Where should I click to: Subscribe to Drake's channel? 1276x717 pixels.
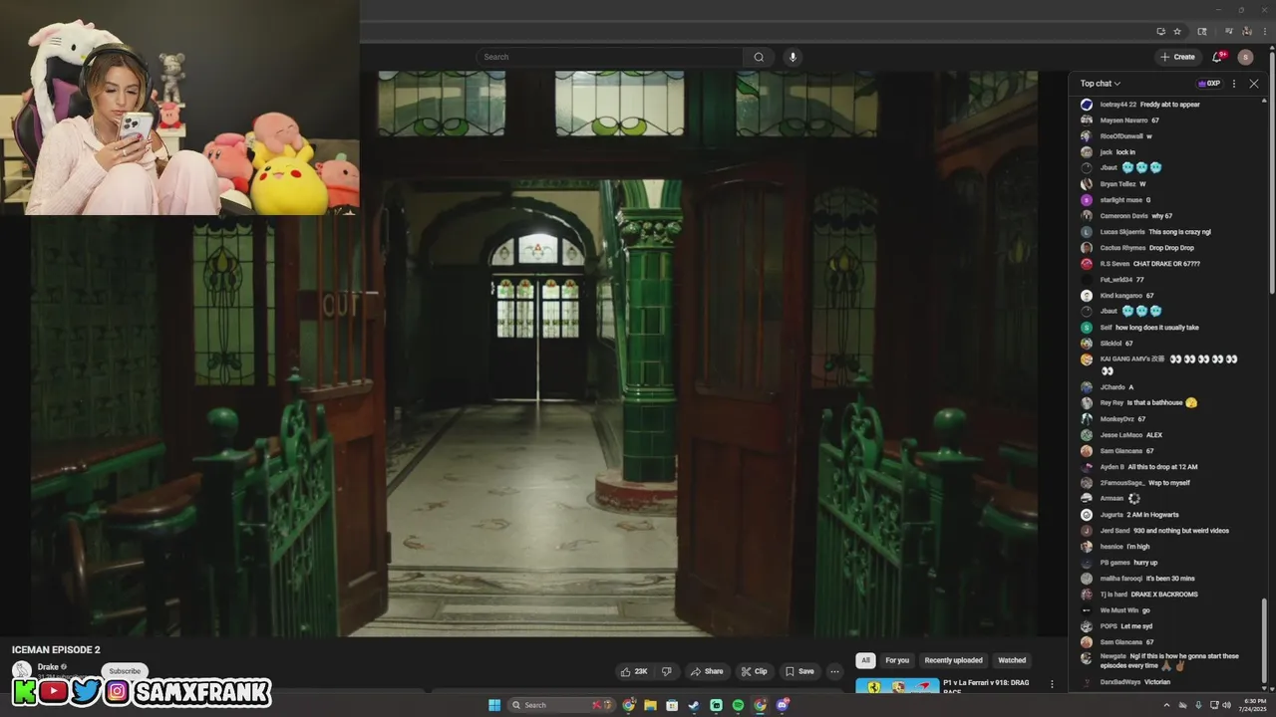coord(125,671)
